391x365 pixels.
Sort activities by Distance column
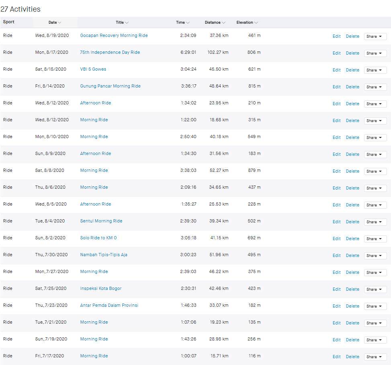pyautogui.click(x=215, y=22)
